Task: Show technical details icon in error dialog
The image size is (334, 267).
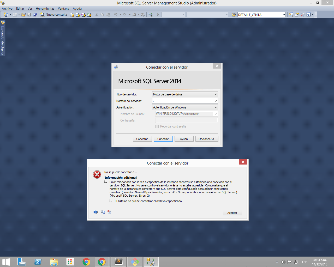Action: pyautogui.click(x=109, y=212)
